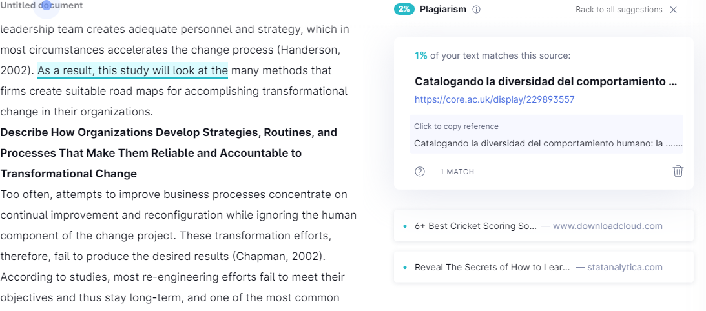706x311 pixels.
Task: Click the Catalogando la diversidad source title
Action: 546,81
